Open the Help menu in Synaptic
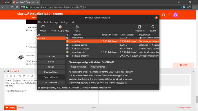The image size is (198, 111). coord(73,22)
